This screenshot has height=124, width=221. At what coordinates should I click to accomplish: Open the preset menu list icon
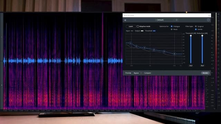tap(176, 20)
